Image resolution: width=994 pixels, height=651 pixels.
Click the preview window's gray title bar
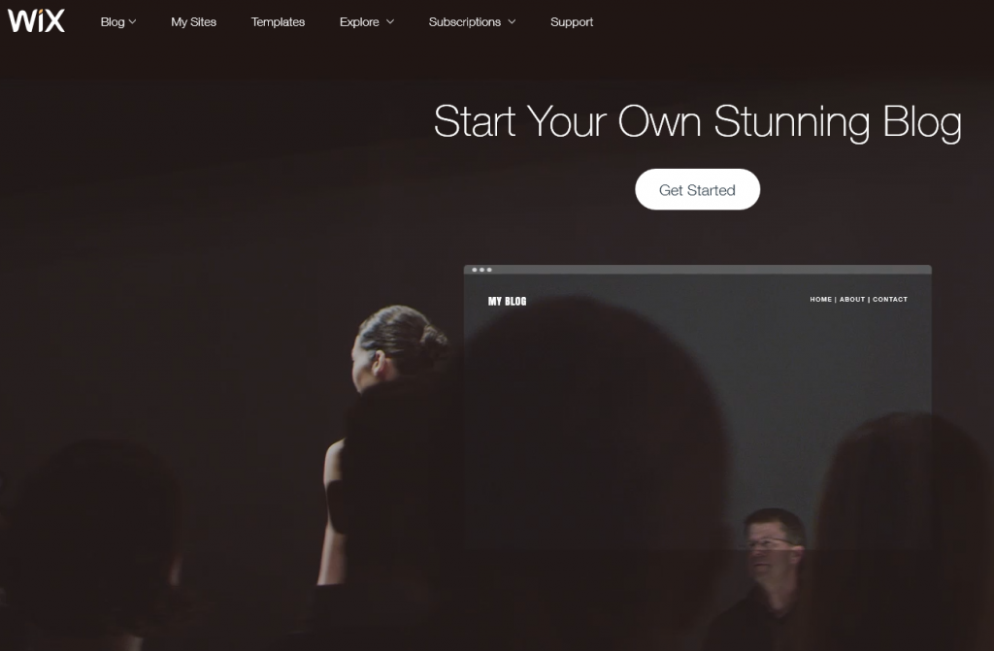697,270
